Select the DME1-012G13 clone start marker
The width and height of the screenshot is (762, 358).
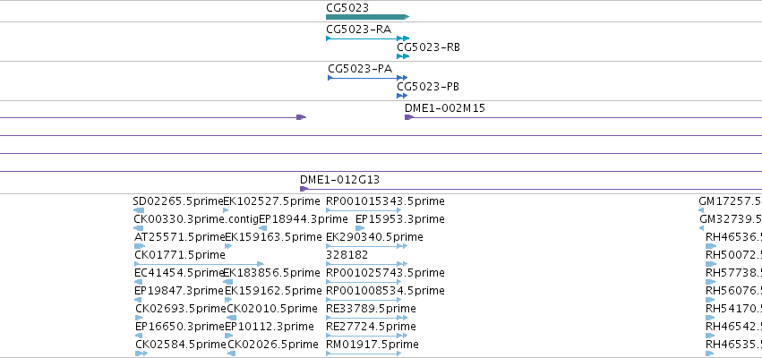[x=304, y=189]
